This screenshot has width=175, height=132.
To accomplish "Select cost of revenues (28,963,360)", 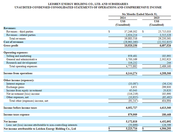I will tap(131, 42).
